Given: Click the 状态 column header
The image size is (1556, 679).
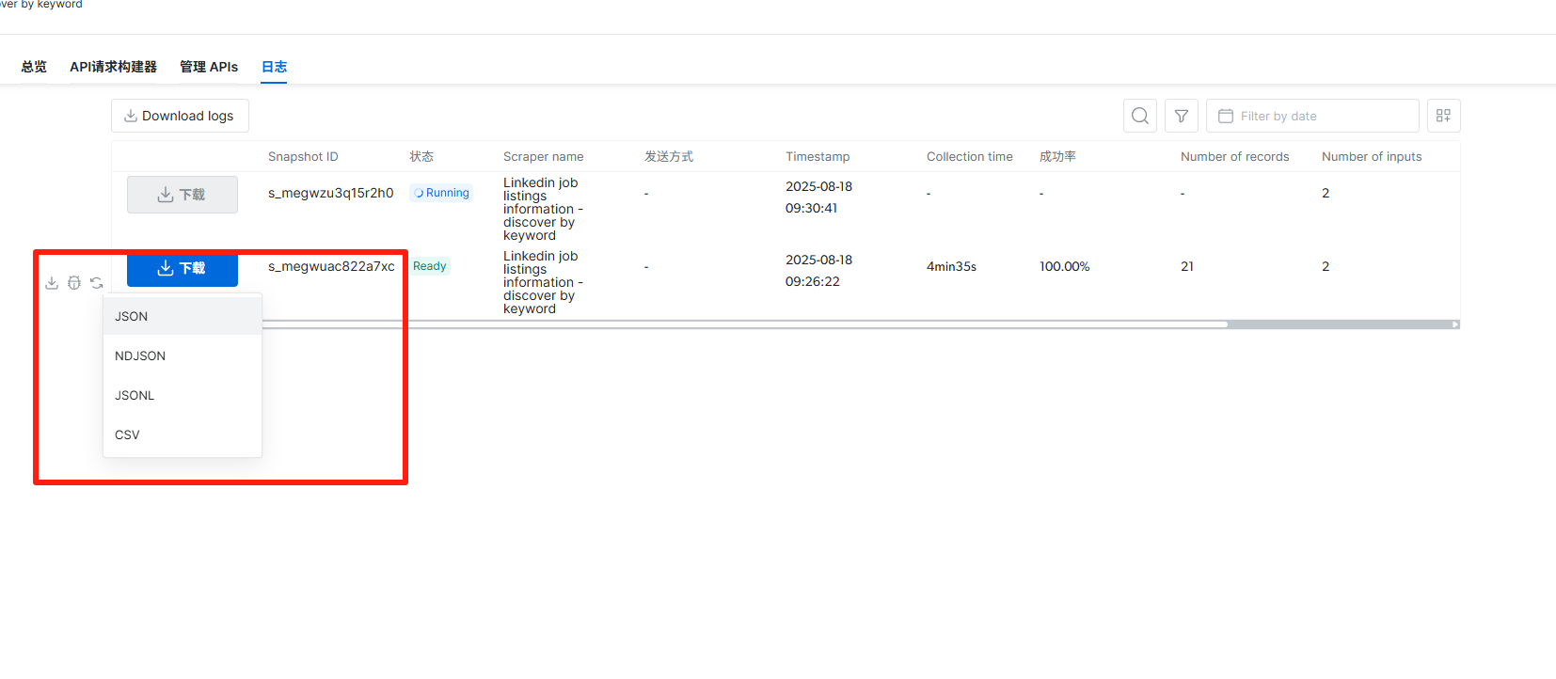Looking at the screenshot, I should (x=421, y=157).
